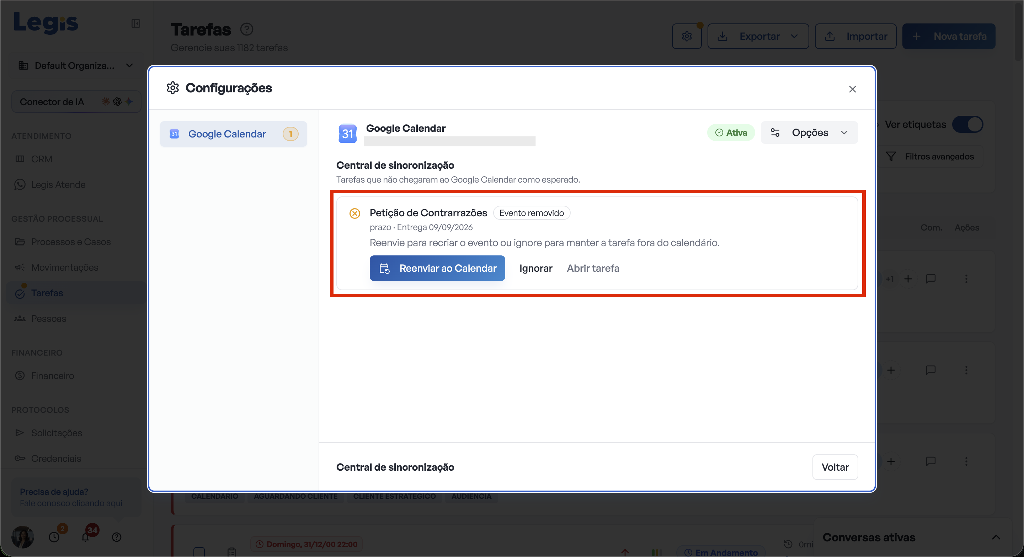Open the Tarefas help question icon

[246, 29]
